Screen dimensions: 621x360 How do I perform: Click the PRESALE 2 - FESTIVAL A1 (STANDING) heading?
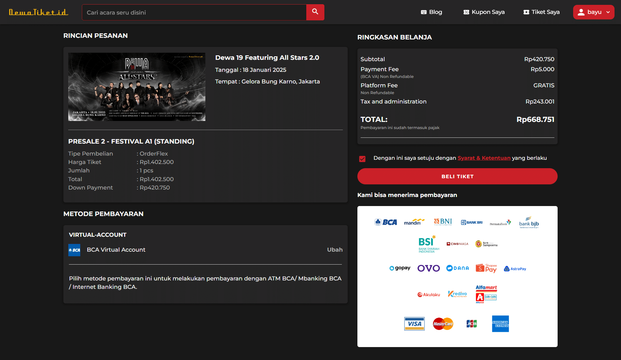coord(131,141)
